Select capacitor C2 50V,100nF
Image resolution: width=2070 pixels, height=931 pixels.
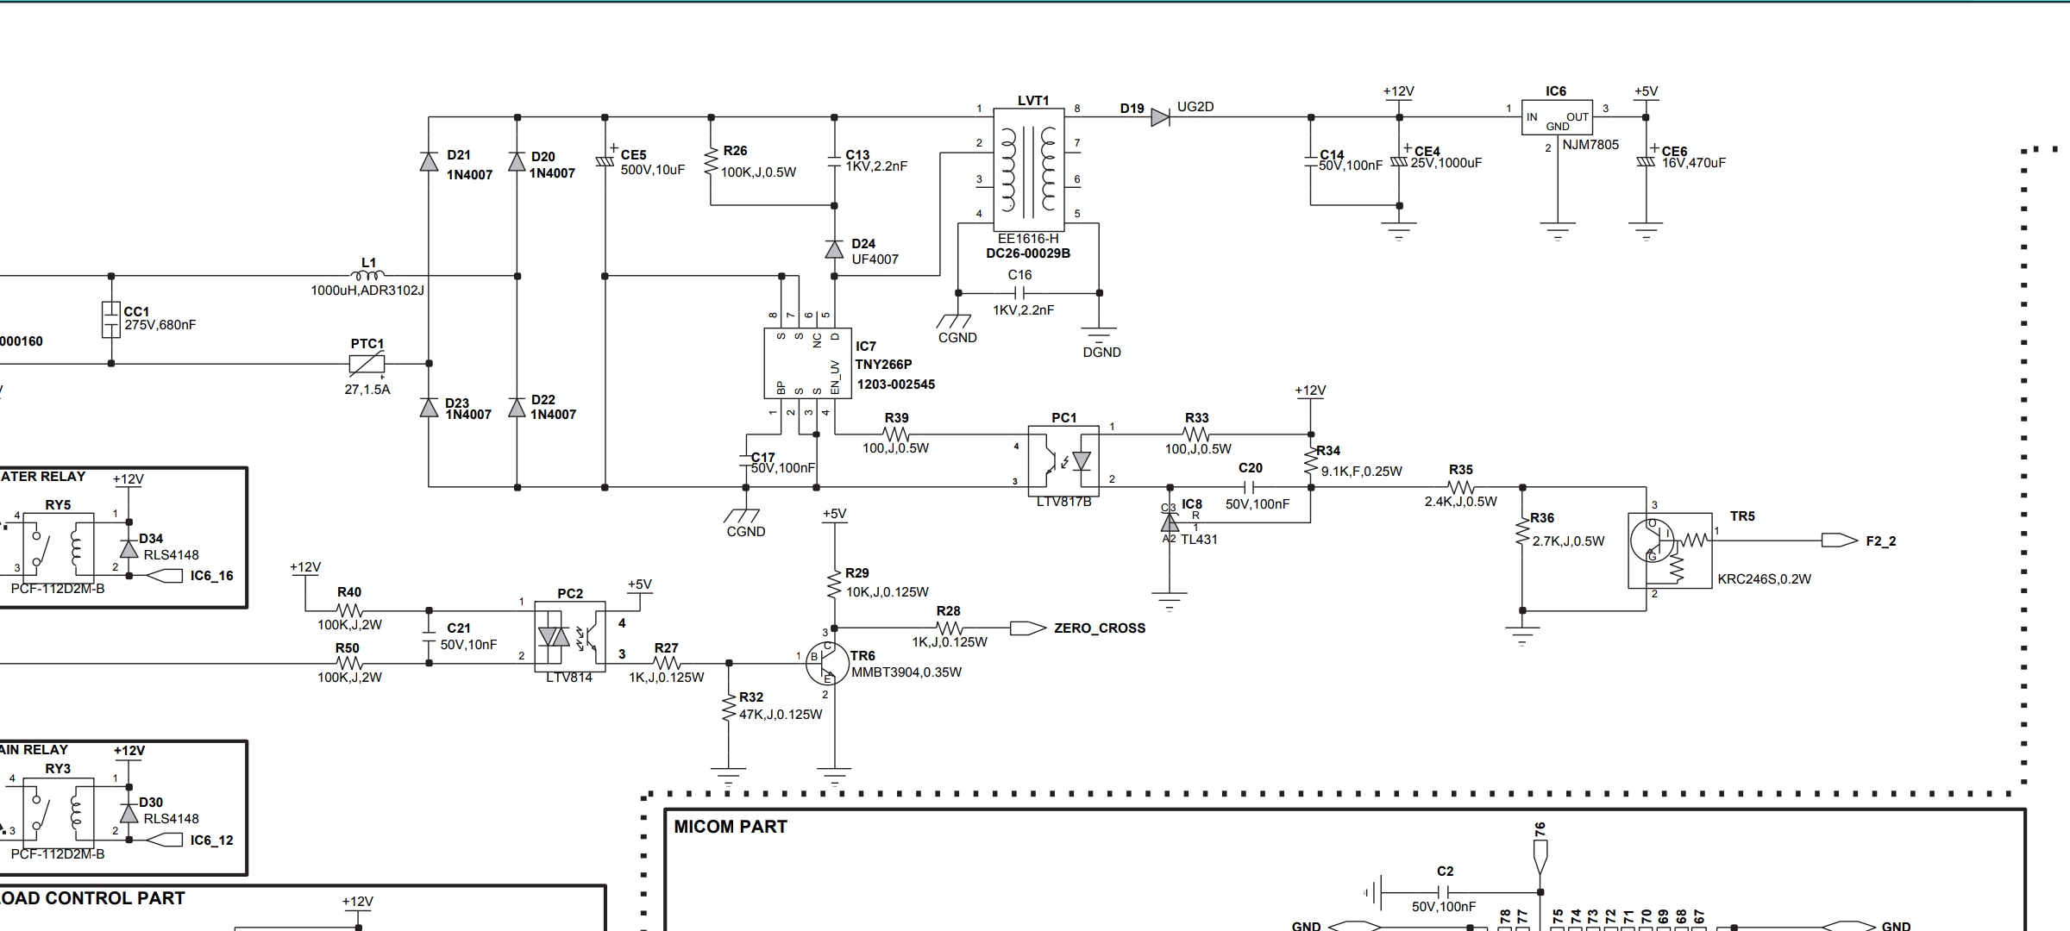tap(1444, 892)
